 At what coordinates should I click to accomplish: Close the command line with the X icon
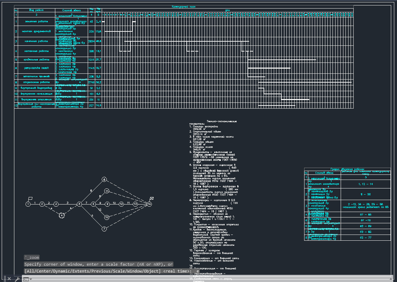coord(9,279)
